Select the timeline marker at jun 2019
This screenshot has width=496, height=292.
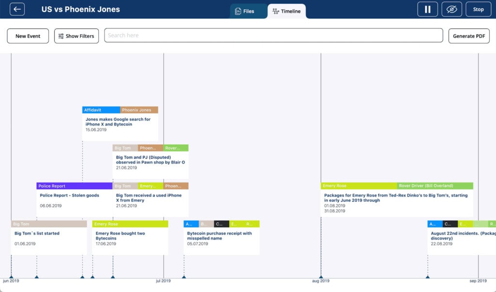pyautogui.click(x=12, y=277)
